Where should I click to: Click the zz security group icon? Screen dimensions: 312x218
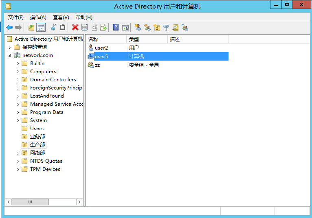pos(91,65)
